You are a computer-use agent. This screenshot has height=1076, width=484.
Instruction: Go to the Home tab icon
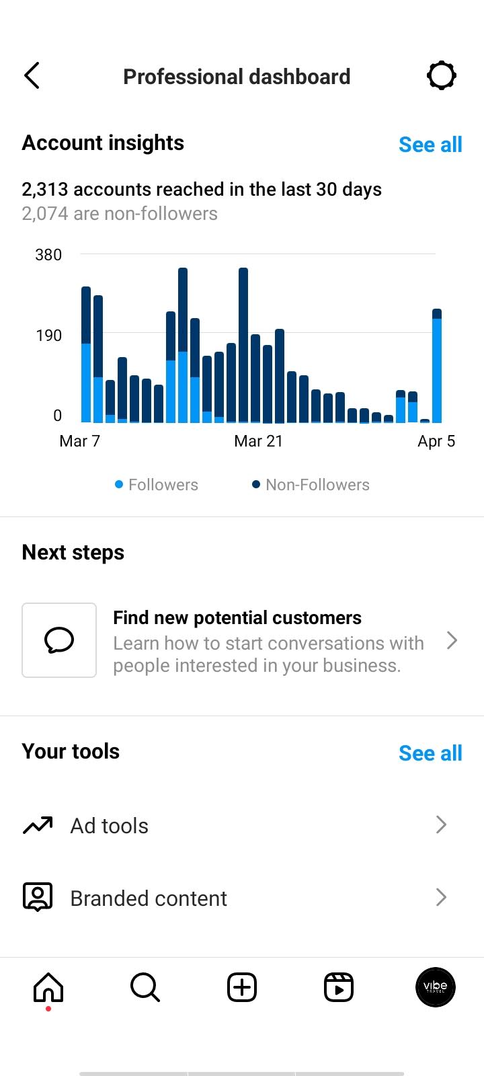click(x=48, y=987)
